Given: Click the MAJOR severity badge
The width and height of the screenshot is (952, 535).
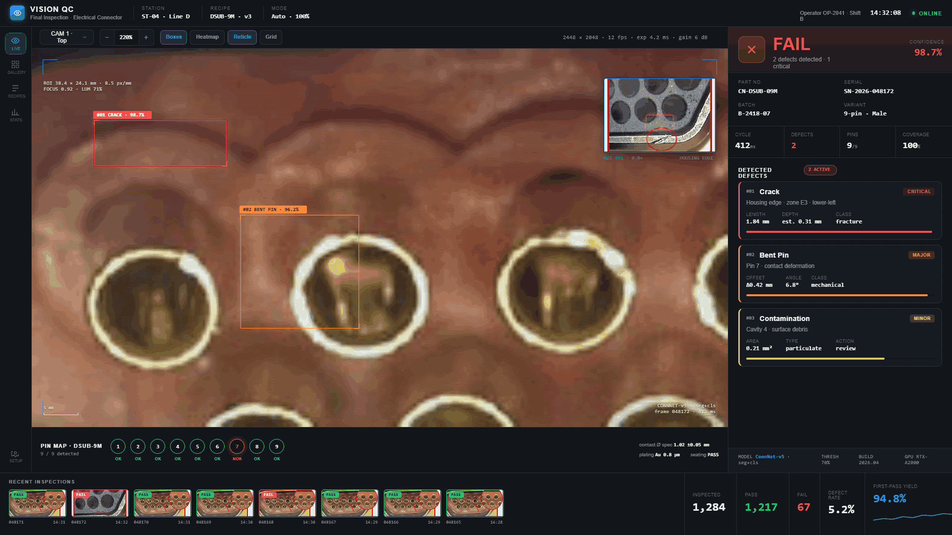Looking at the screenshot, I should [921, 255].
